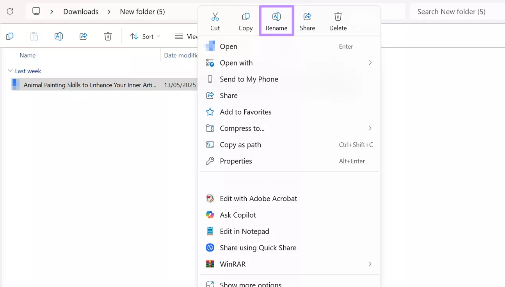Click Cut in the context menu
This screenshot has height=287, width=505.
click(x=215, y=21)
